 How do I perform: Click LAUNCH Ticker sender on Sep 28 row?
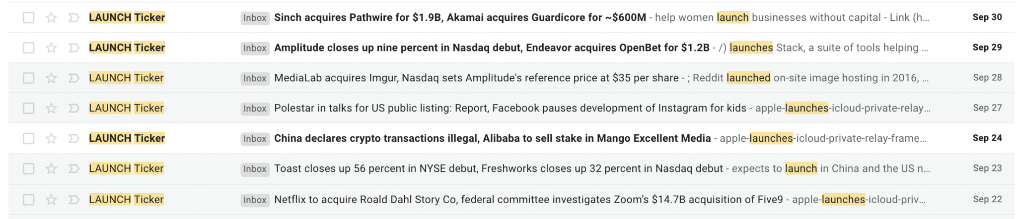pyautogui.click(x=126, y=78)
